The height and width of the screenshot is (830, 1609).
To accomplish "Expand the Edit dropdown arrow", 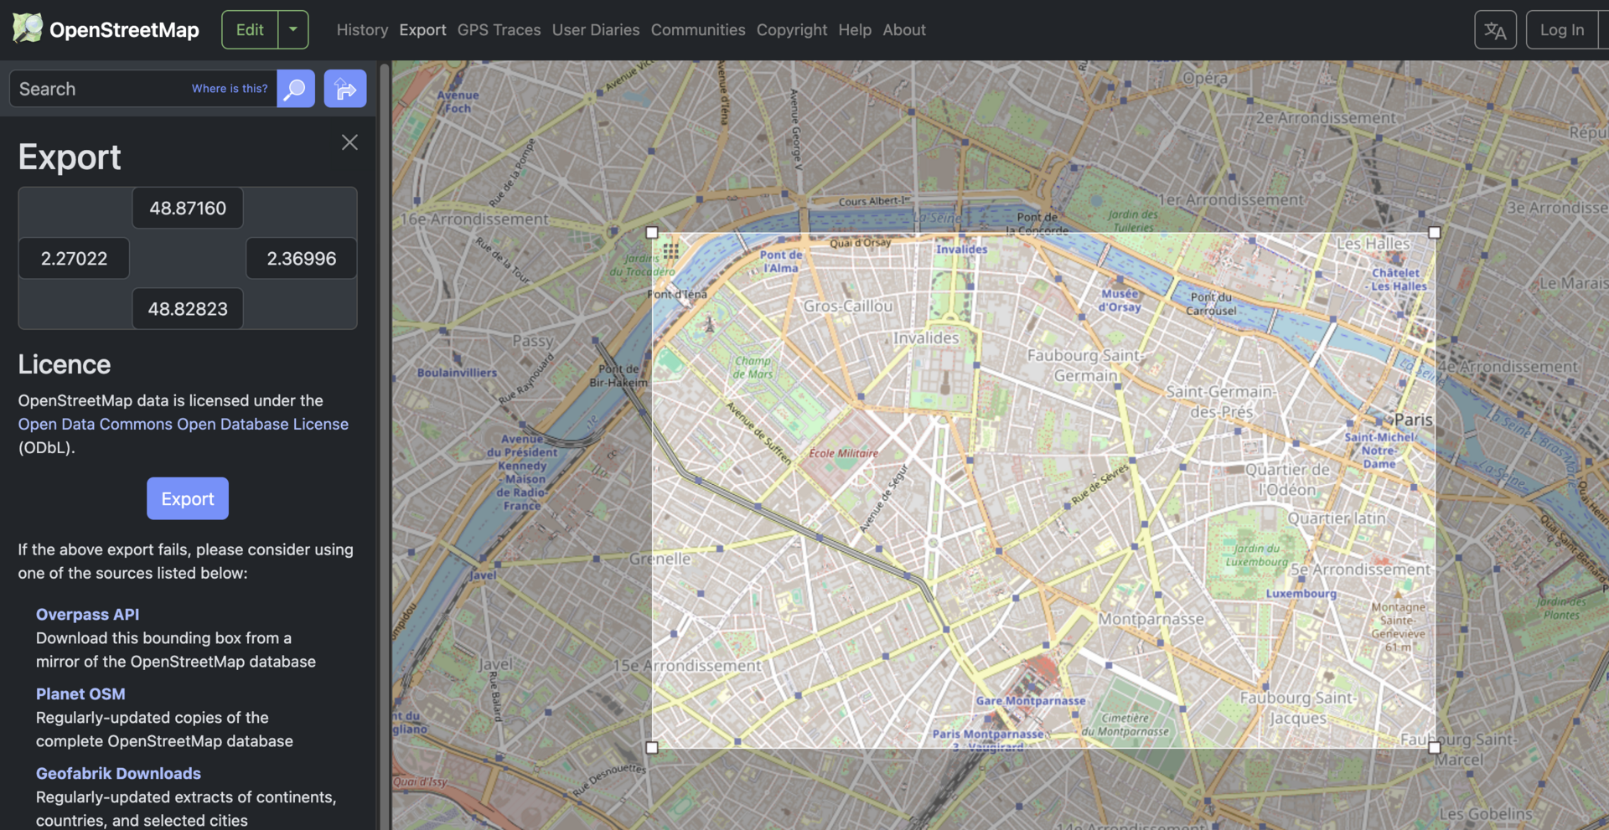I will (293, 29).
